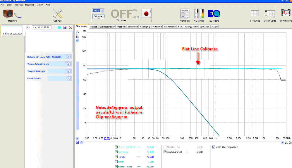Open the VU Meters
The height and width of the screenshot is (168, 292).
point(199,15)
